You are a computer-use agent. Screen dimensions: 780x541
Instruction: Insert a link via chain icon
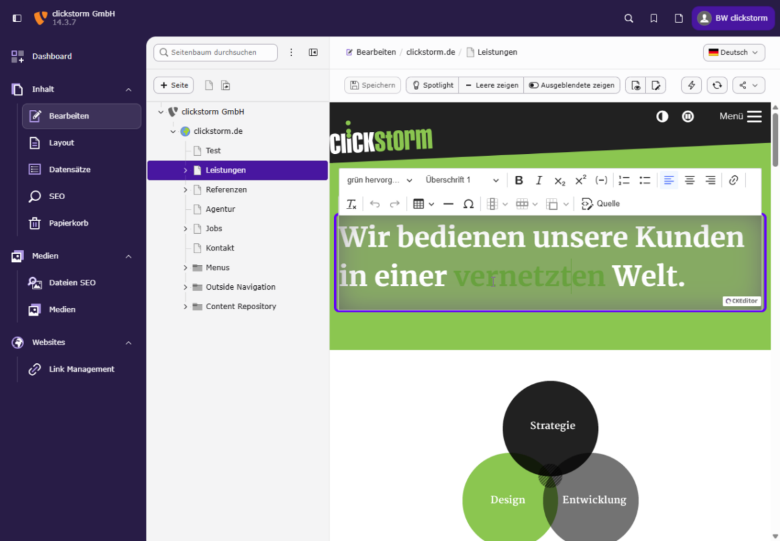point(733,180)
